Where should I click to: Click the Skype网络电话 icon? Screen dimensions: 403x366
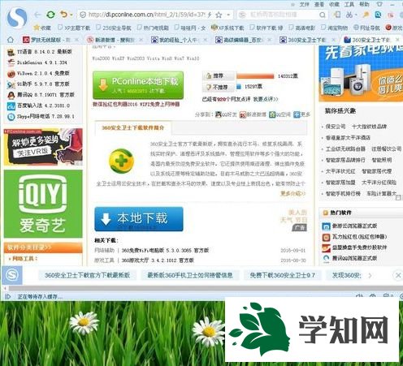(x=11, y=117)
